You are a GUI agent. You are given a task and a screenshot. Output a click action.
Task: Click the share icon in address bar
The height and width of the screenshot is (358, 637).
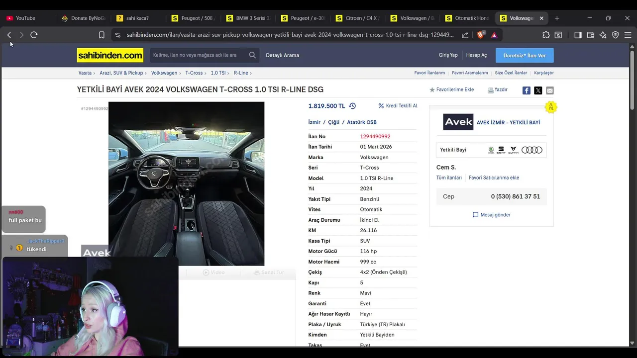(x=465, y=35)
